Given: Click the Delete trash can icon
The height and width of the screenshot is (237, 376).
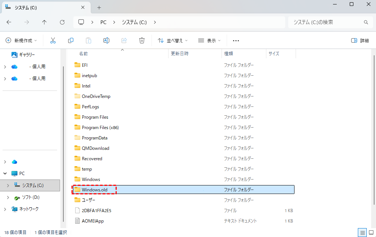Looking at the screenshot, I should pyautogui.click(x=142, y=40).
